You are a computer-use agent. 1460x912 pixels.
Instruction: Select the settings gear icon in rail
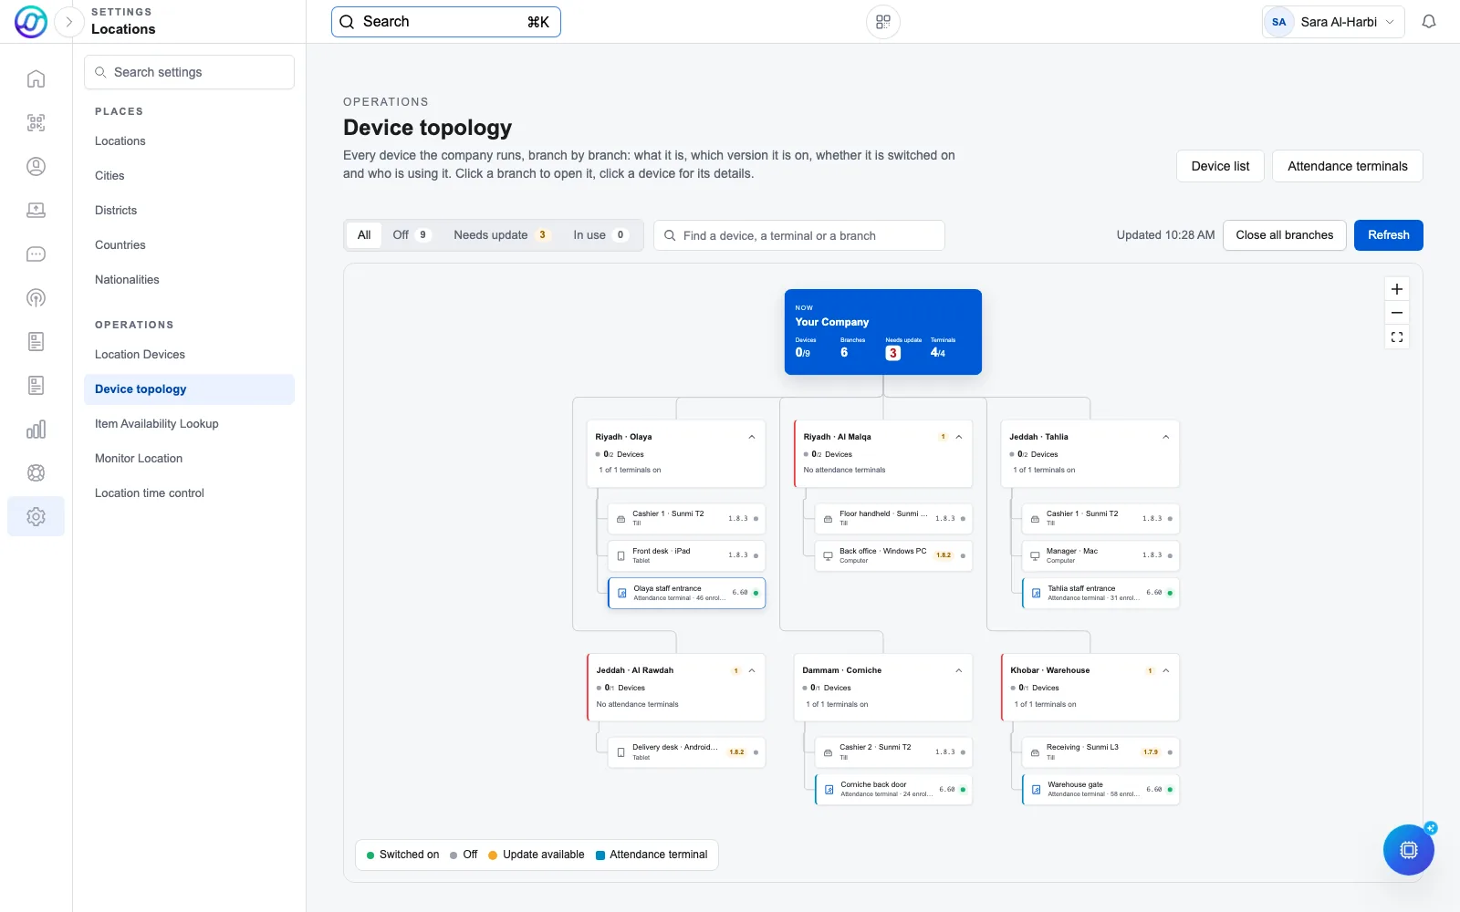click(36, 516)
